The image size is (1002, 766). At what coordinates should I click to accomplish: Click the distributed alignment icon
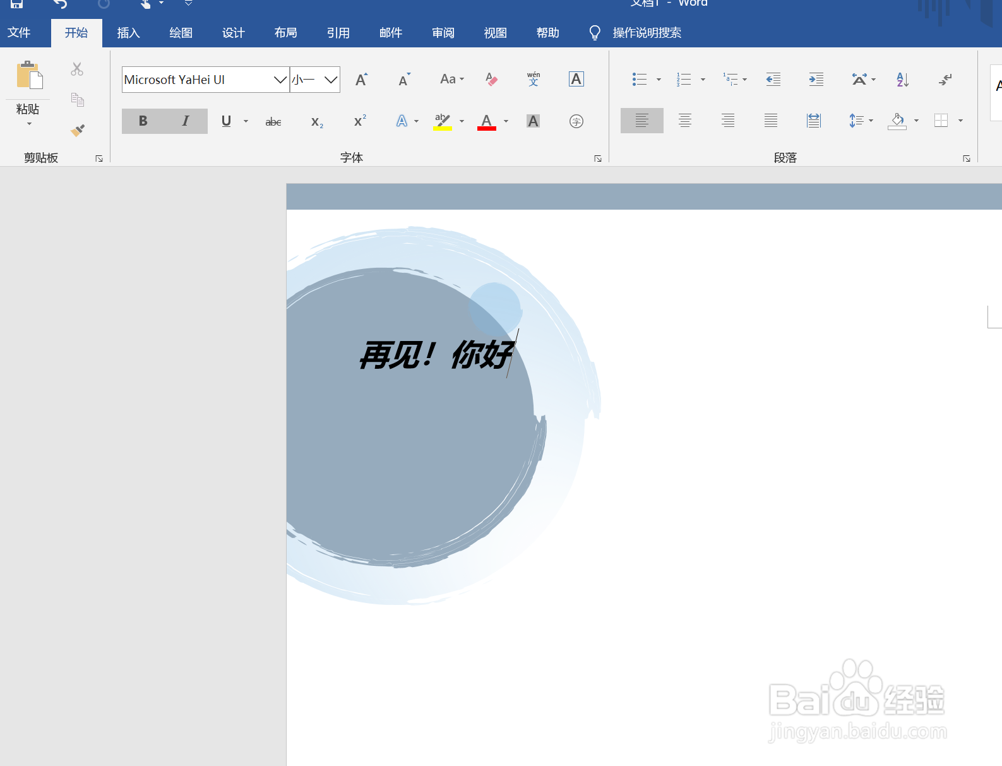(x=813, y=121)
